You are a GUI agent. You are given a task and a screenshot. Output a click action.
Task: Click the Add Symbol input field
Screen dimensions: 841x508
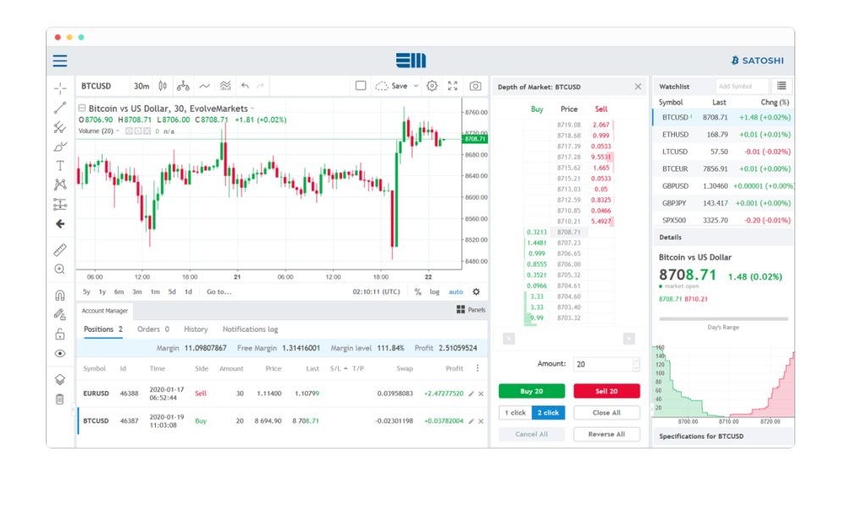741,86
